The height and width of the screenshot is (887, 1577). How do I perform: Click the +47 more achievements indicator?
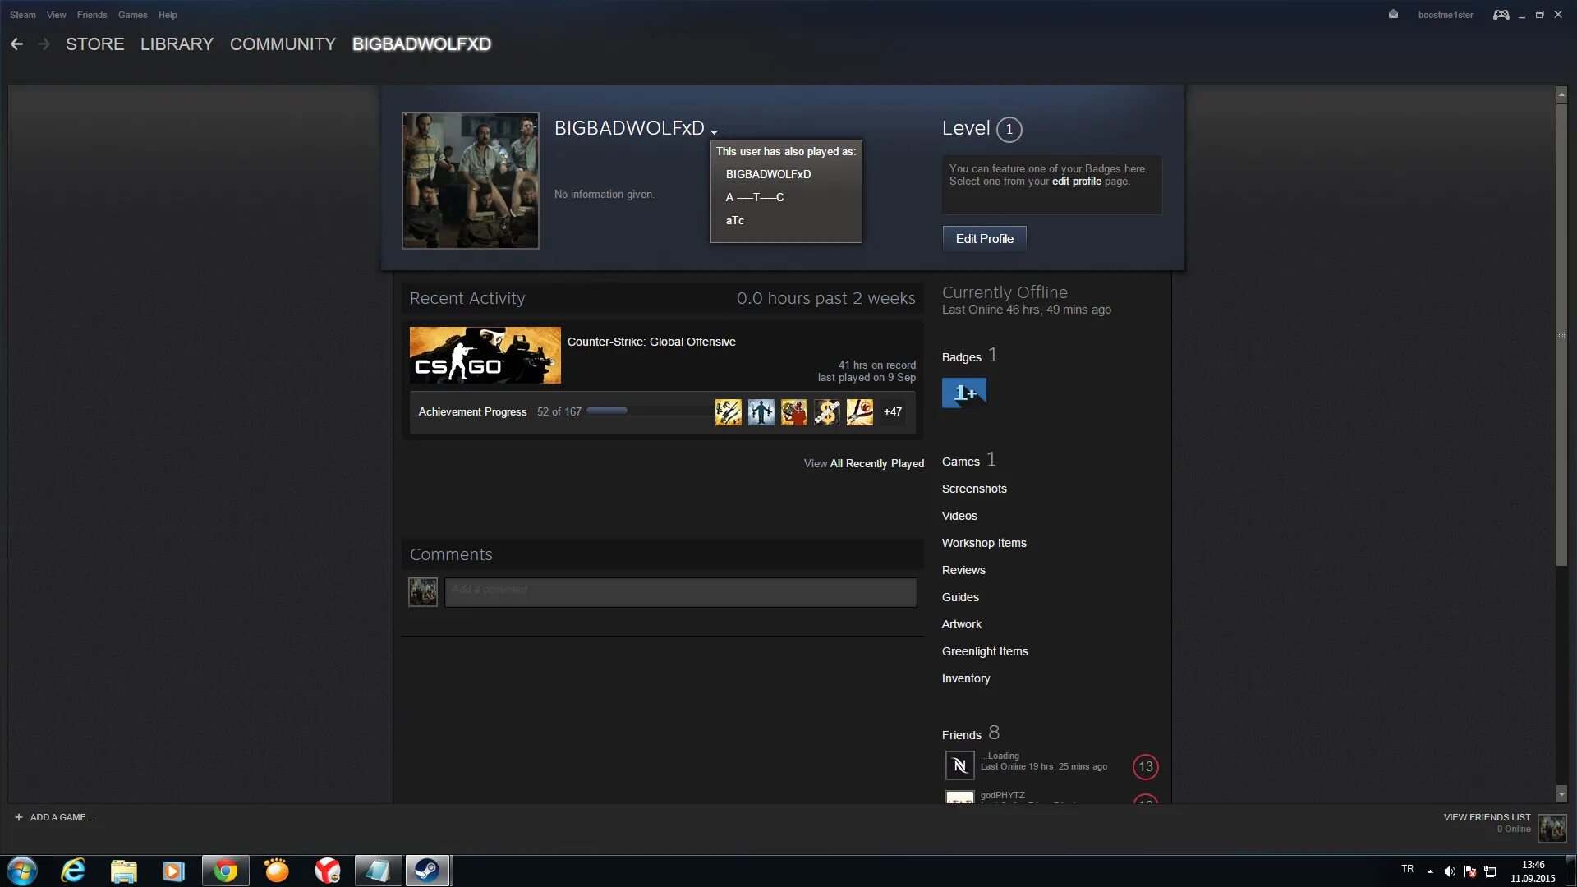click(892, 412)
